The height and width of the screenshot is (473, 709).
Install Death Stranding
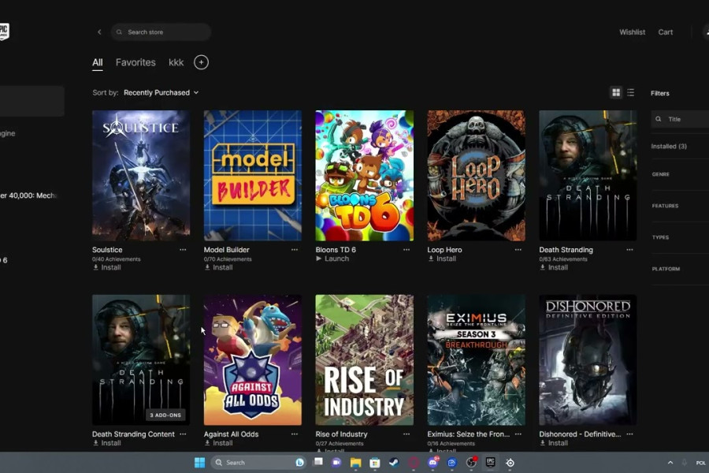click(x=554, y=267)
